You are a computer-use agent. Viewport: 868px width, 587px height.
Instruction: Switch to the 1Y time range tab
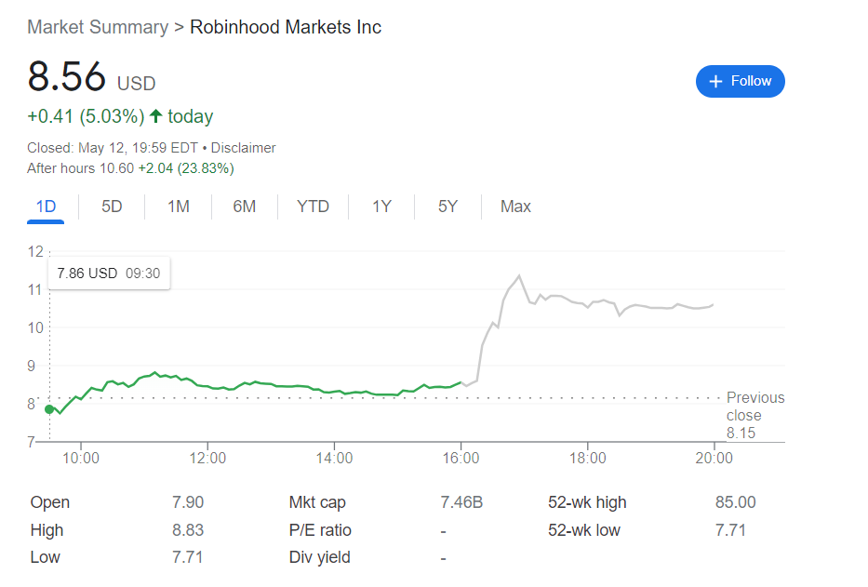point(381,207)
